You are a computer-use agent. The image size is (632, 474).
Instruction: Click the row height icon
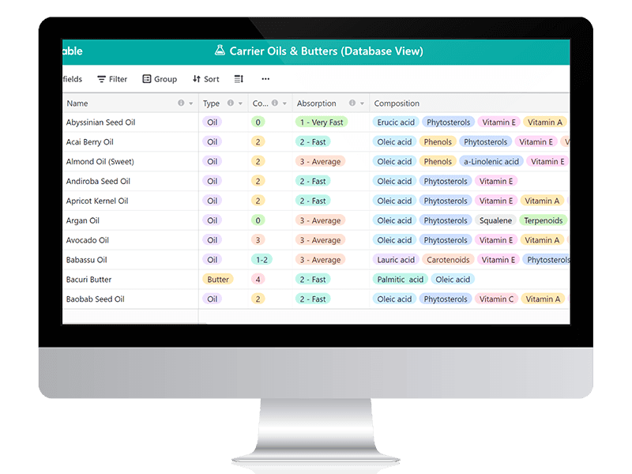tap(239, 79)
